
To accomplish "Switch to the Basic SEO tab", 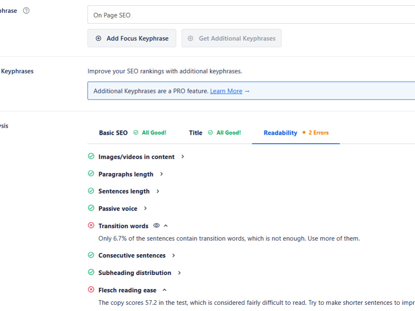I will point(133,133).
